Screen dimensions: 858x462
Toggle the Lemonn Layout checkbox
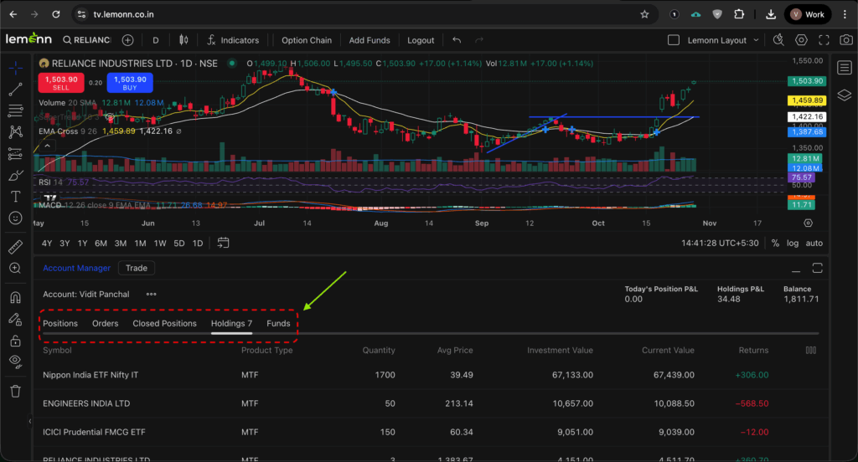pyautogui.click(x=674, y=40)
